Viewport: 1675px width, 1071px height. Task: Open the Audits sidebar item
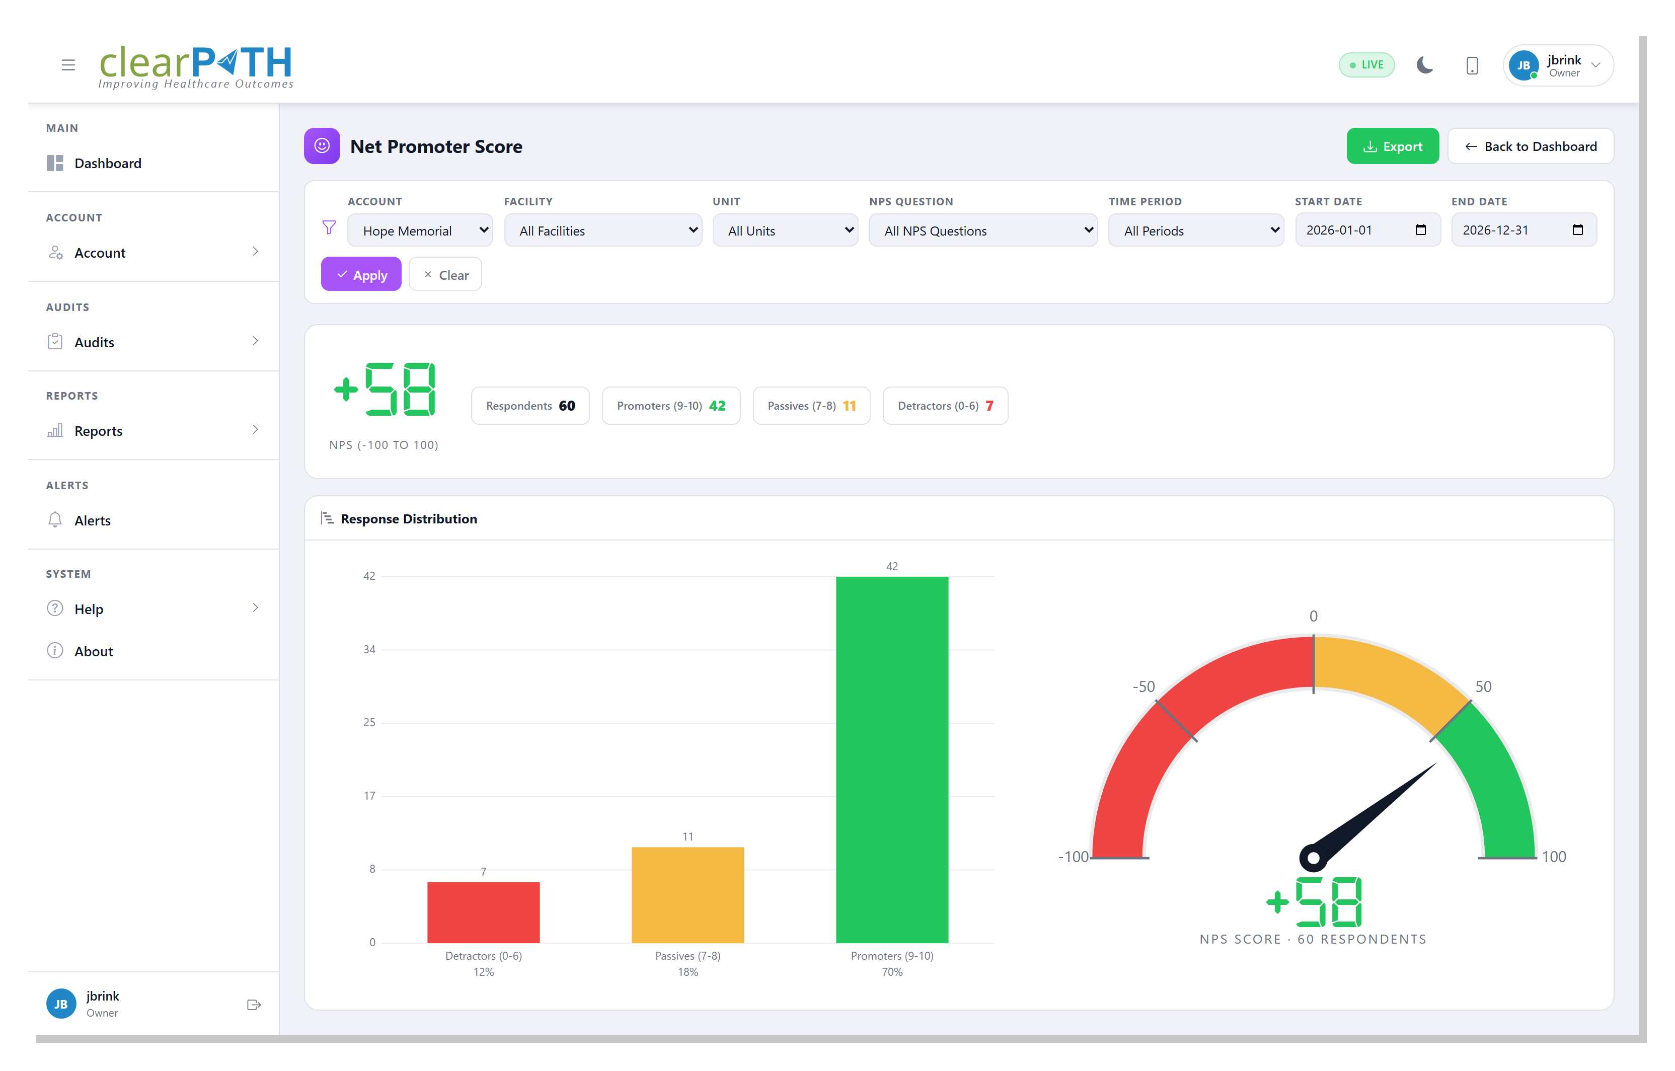point(153,341)
